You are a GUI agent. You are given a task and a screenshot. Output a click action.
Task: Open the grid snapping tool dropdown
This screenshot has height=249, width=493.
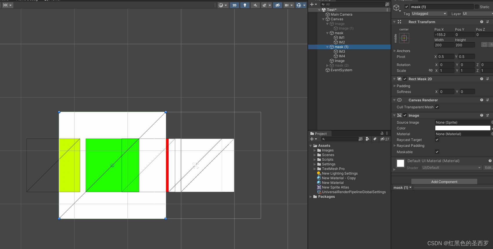pos(7,5)
